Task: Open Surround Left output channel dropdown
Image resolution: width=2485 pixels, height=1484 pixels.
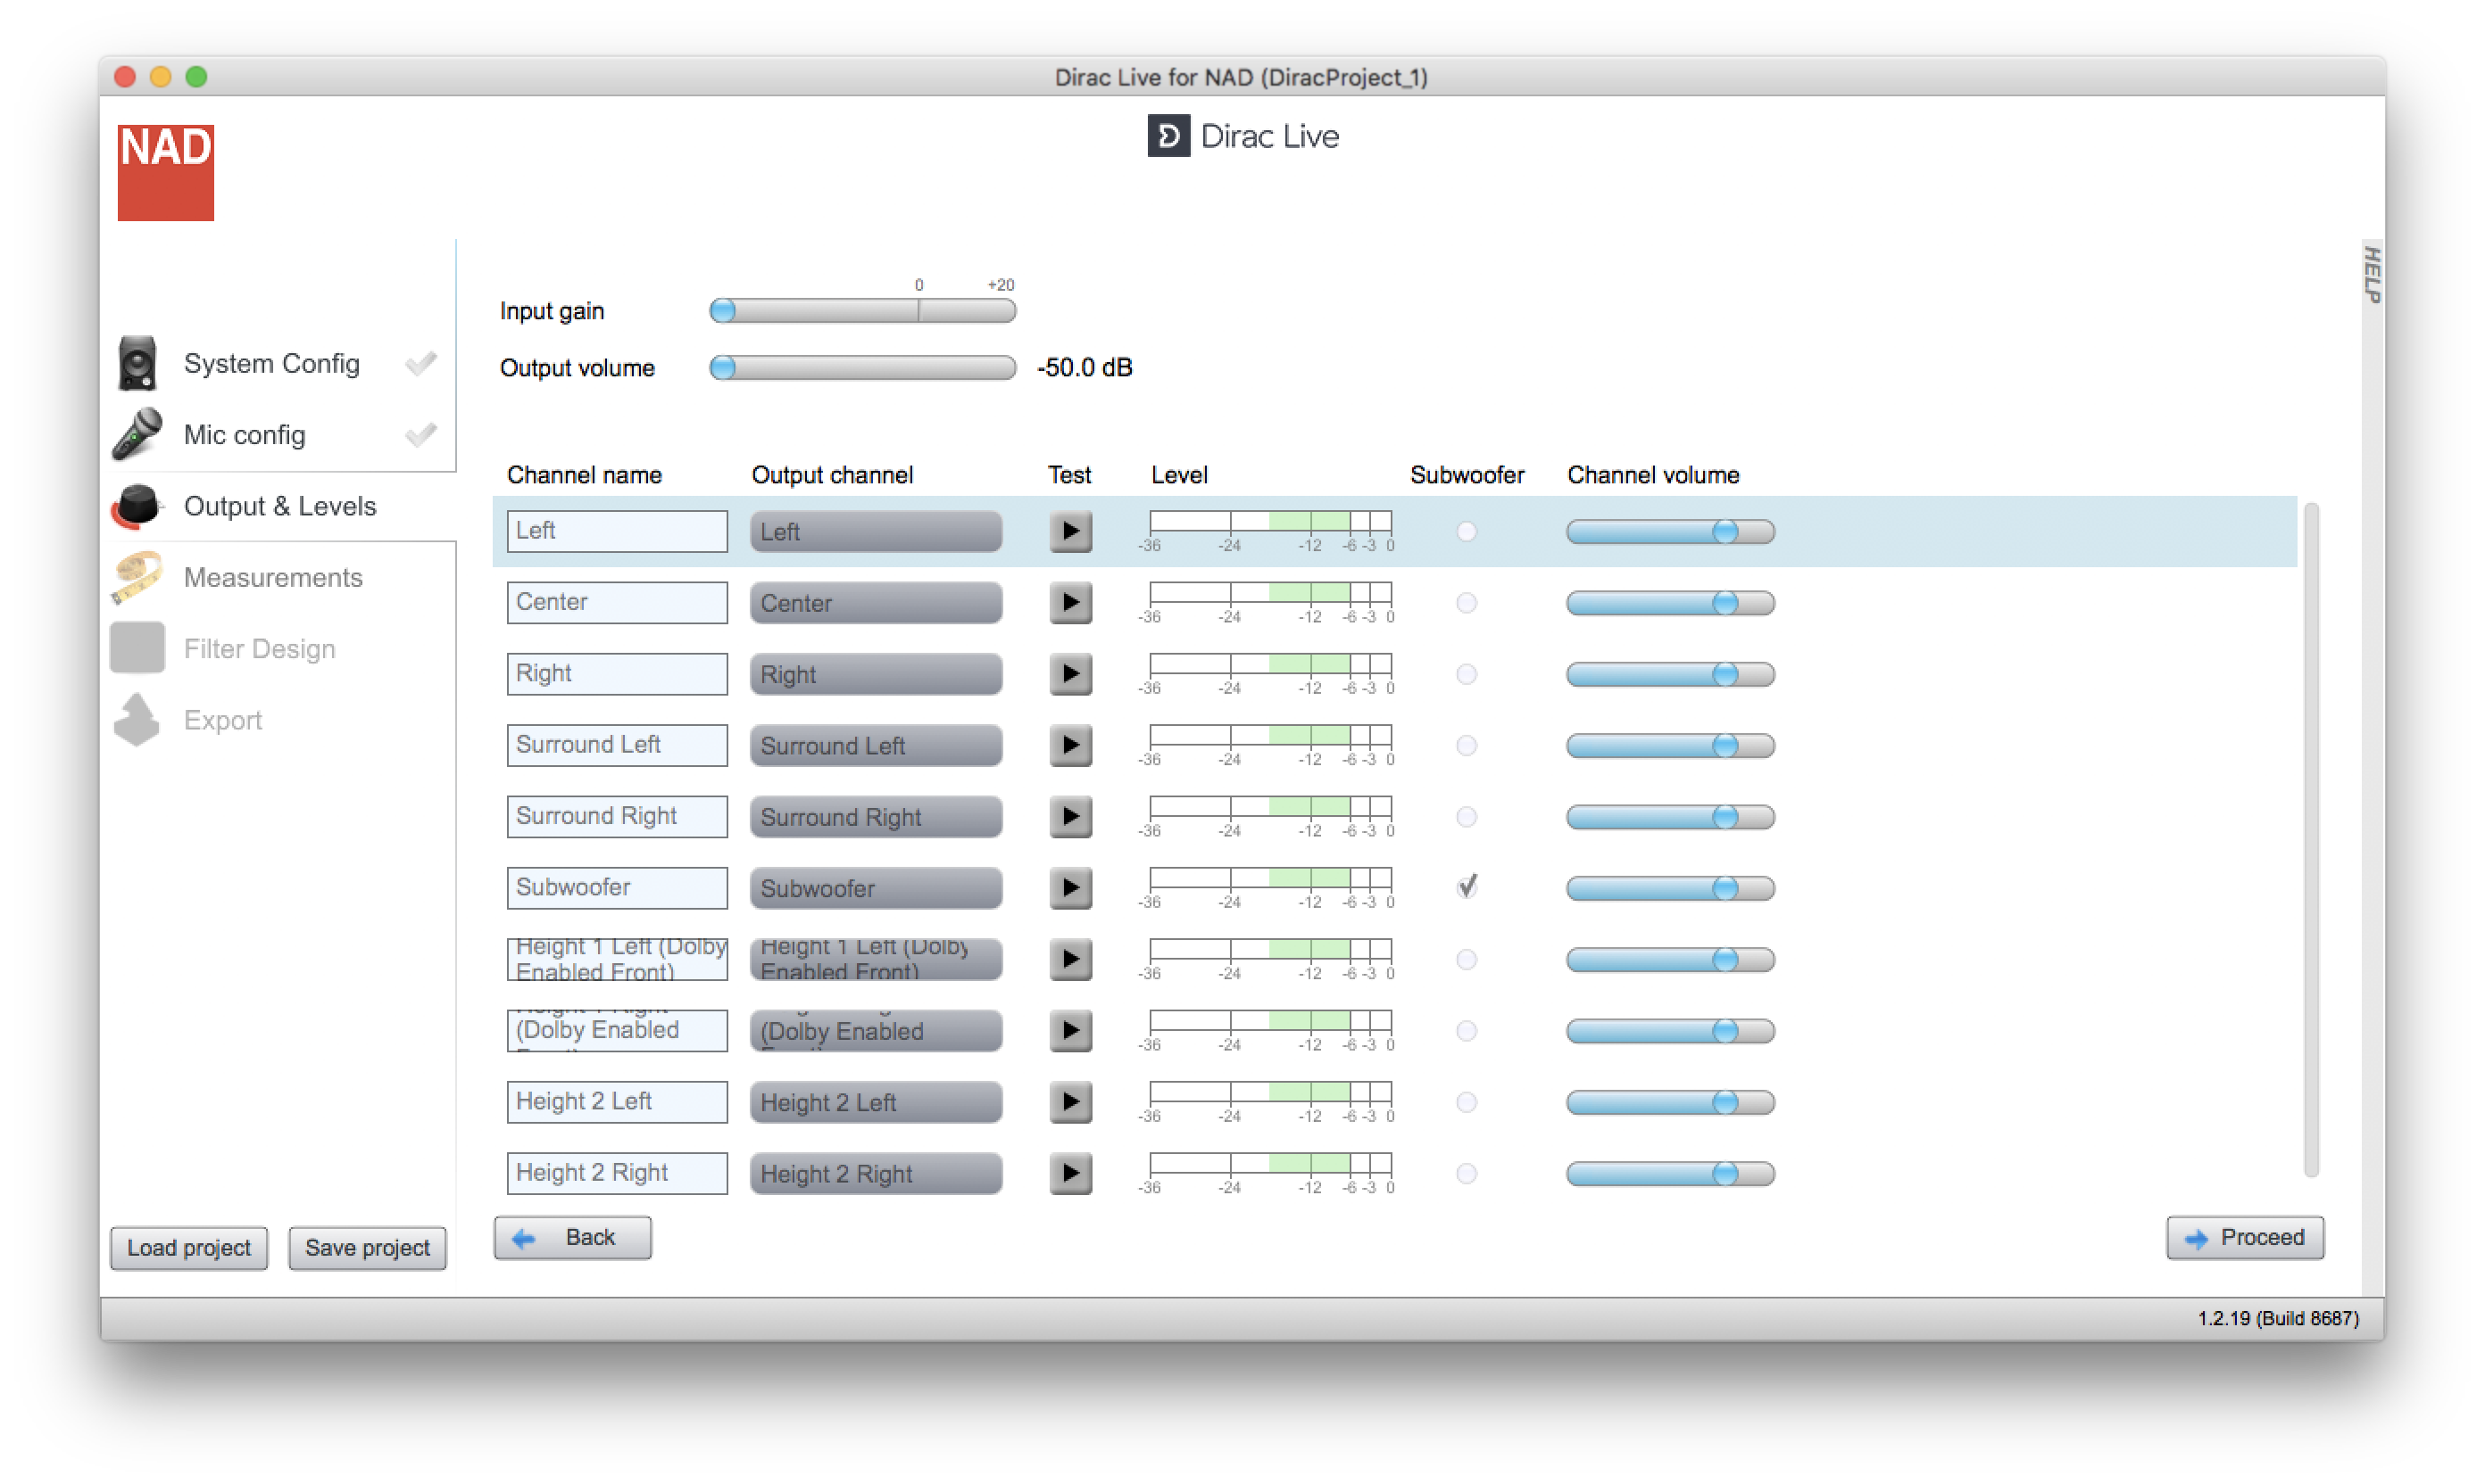Action: click(876, 745)
